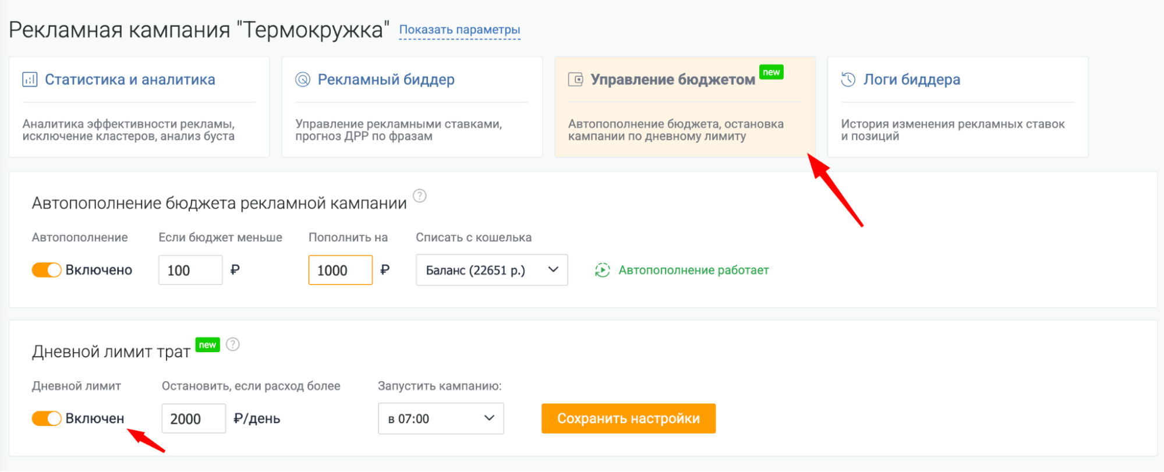The width and height of the screenshot is (1164, 472).
Task: Click the Пополнить на label
Action: click(x=348, y=237)
